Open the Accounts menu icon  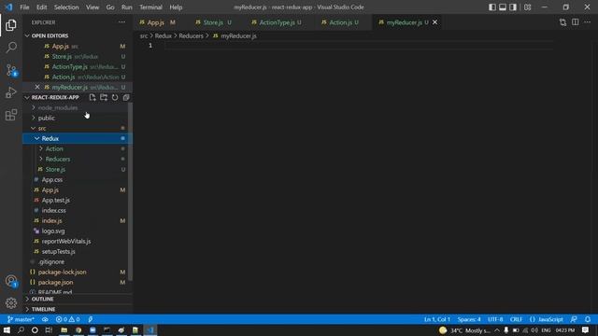[x=11, y=281]
